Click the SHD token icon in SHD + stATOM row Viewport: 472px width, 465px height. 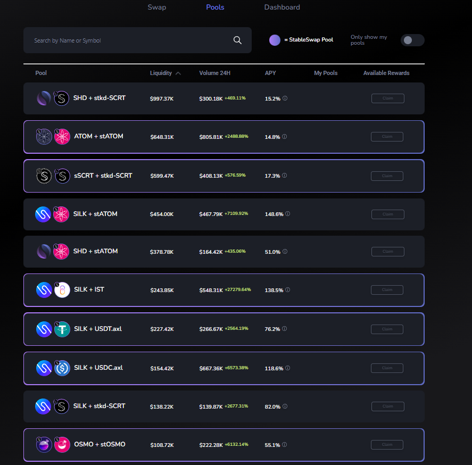pos(44,252)
